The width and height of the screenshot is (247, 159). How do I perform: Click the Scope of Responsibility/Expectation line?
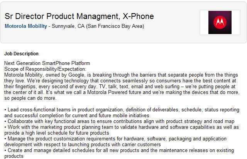[46, 69]
